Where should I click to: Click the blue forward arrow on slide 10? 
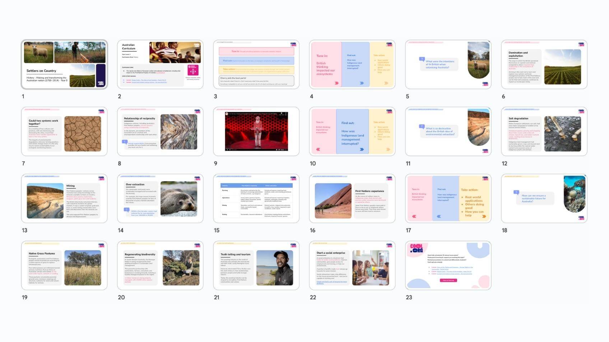(x=362, y=149)
